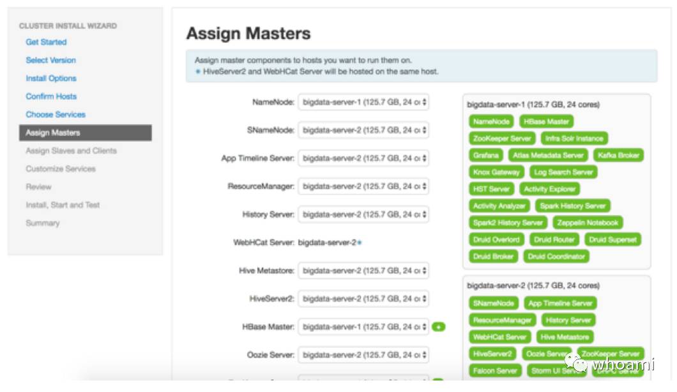The width and height of the screenshot is (677, 392).
Task: Click the Druid Overlord component badge
Action: click(496, 240)
